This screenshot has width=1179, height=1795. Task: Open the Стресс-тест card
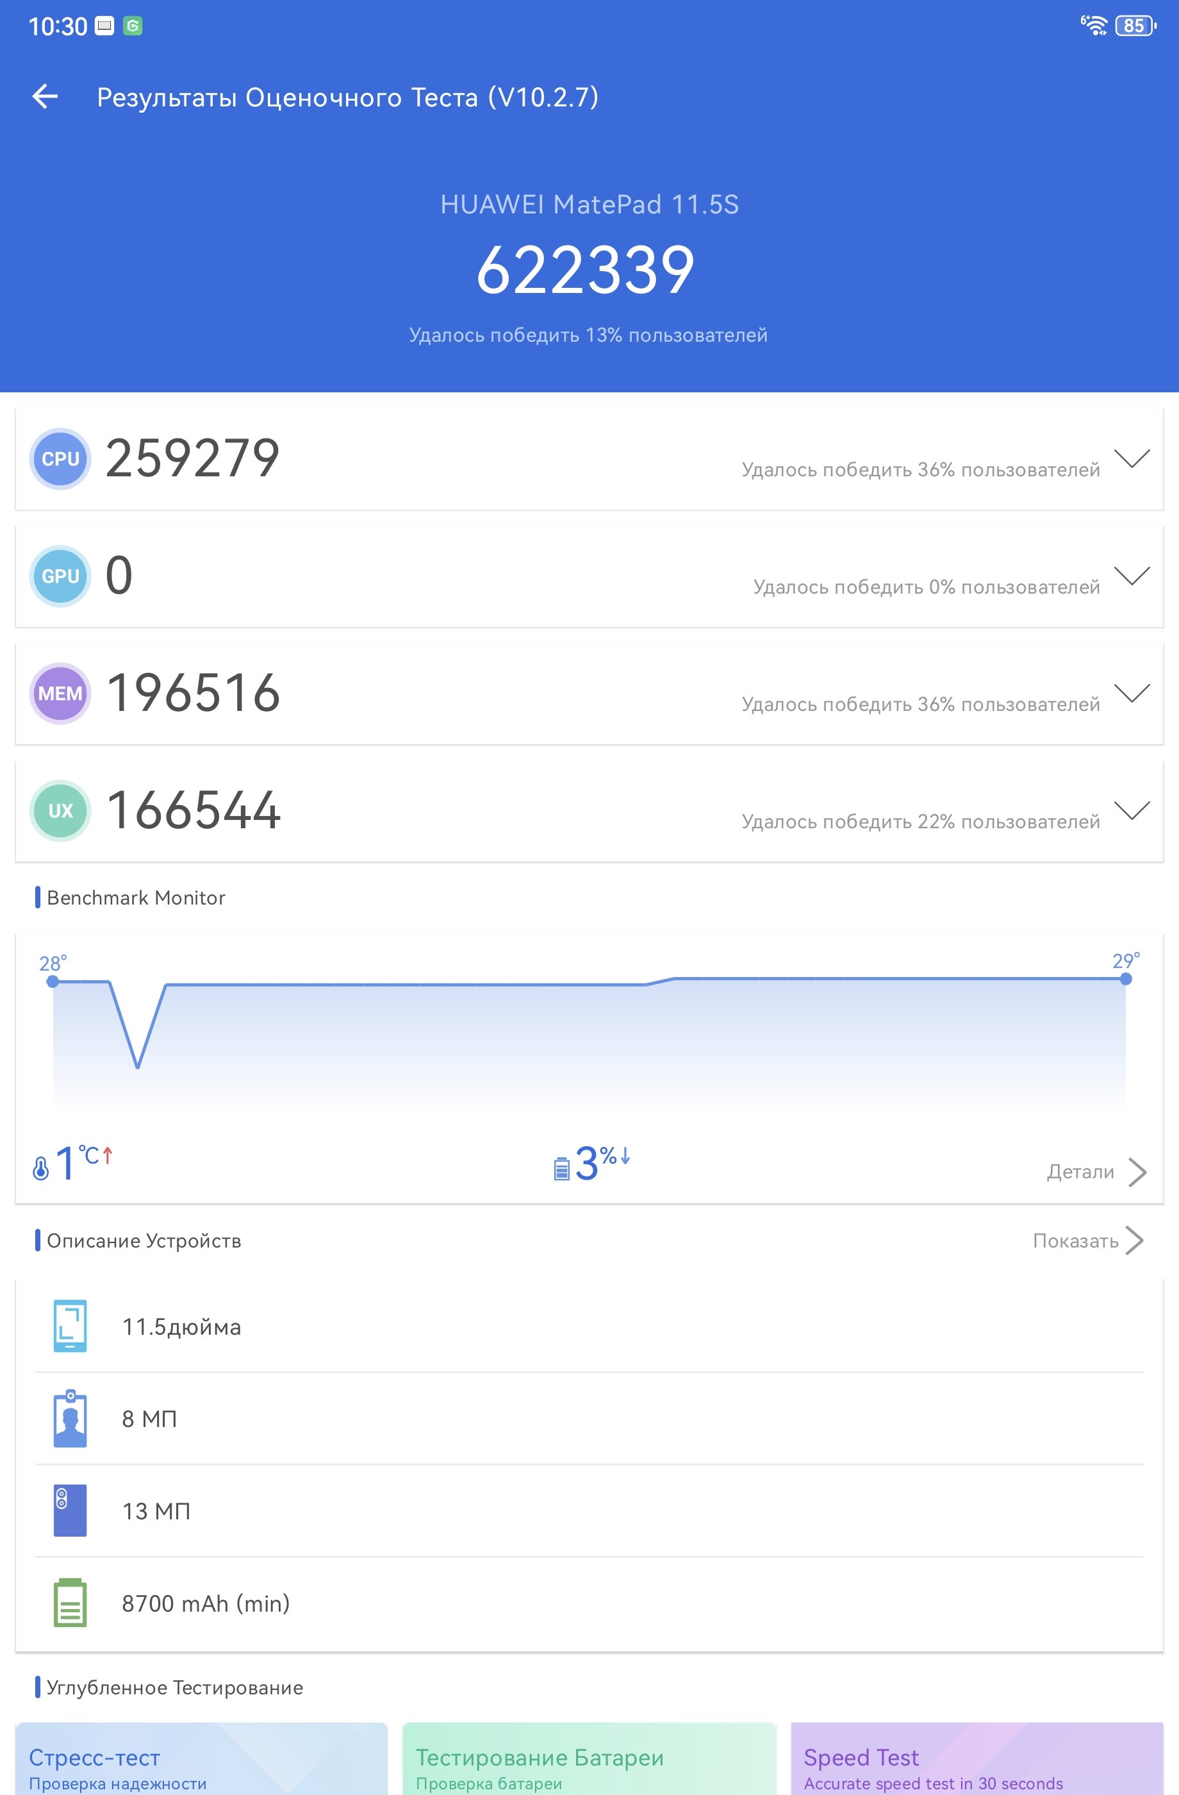[x=201, y=1759]
